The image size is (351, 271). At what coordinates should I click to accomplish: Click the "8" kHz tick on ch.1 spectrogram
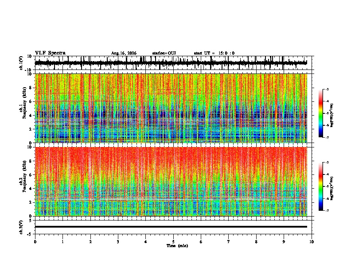click(x=31, y=88)
